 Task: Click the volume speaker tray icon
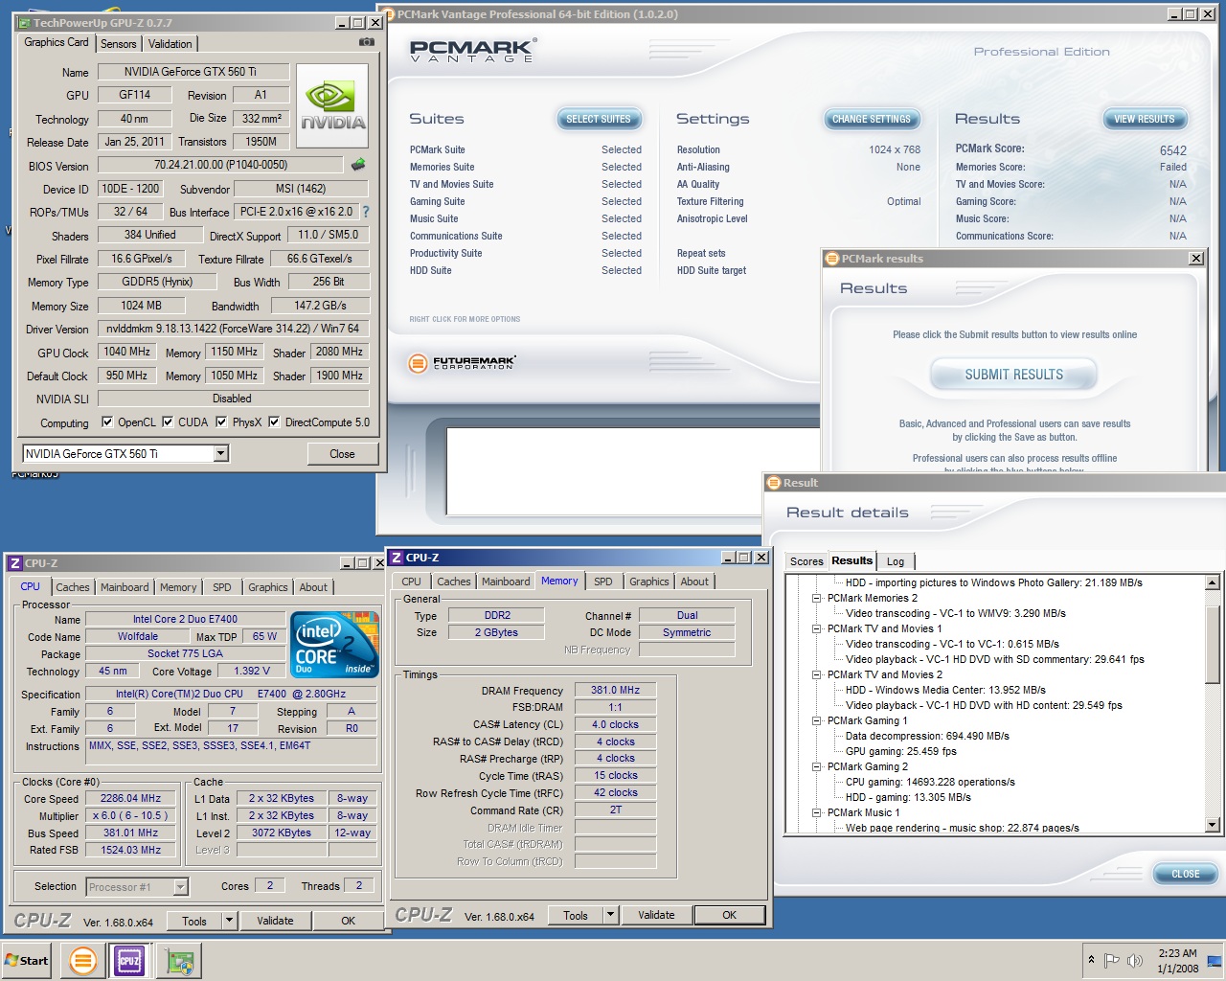coord(1136,960)
